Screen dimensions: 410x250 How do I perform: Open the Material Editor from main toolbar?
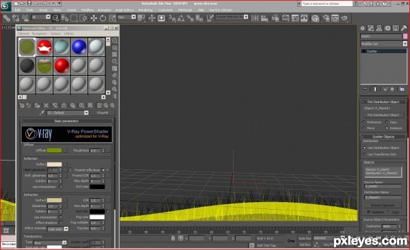315,18
